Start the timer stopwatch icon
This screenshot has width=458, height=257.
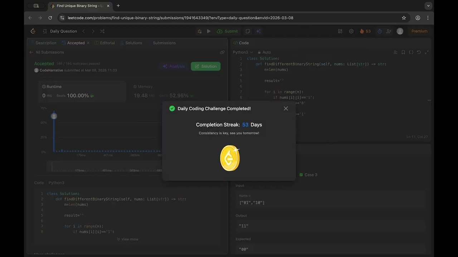point(380,31)
